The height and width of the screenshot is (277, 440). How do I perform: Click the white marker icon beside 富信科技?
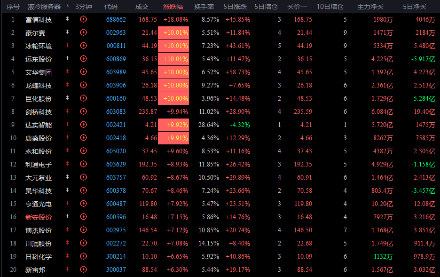(x=67, y=19)
